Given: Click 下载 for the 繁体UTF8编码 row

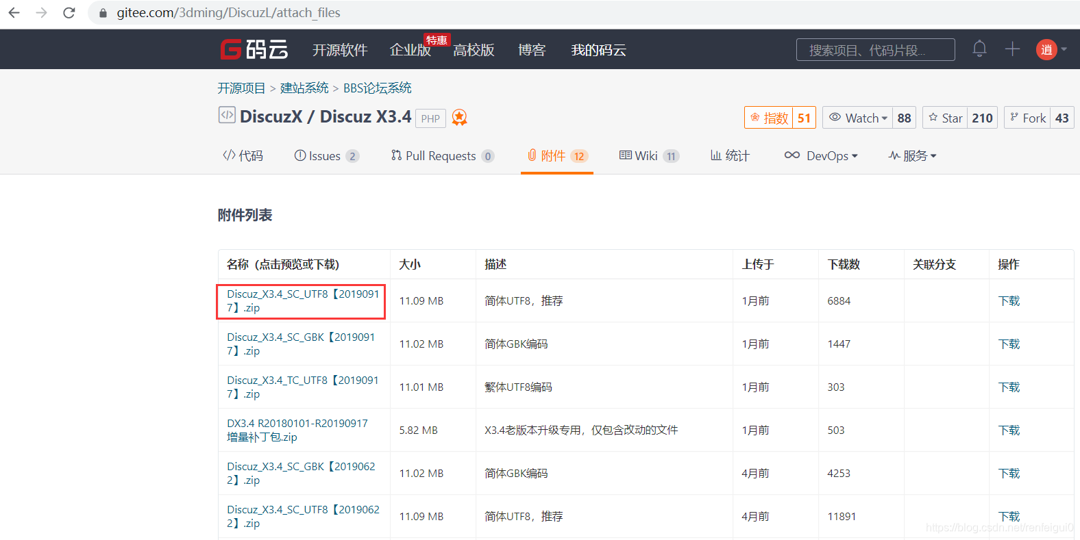Looking at the screenshot, I should (x=1009, y=387).
